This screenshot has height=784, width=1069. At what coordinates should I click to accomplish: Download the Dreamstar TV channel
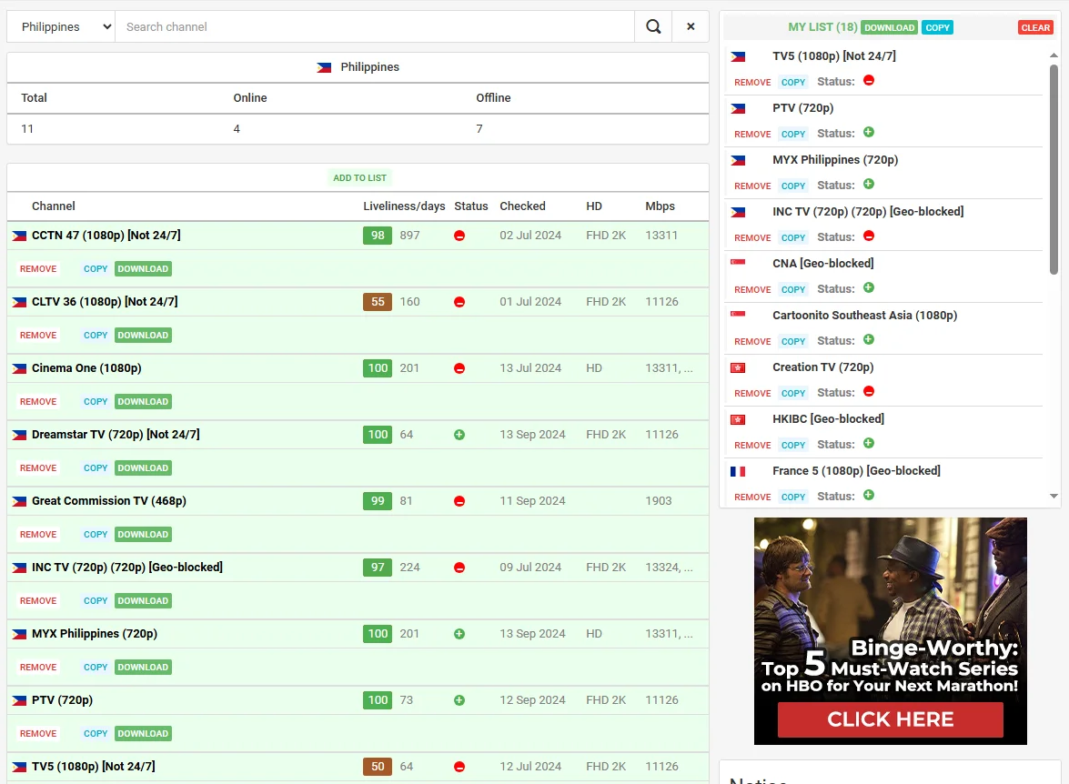pyautogui.click(x=143, y=467)
